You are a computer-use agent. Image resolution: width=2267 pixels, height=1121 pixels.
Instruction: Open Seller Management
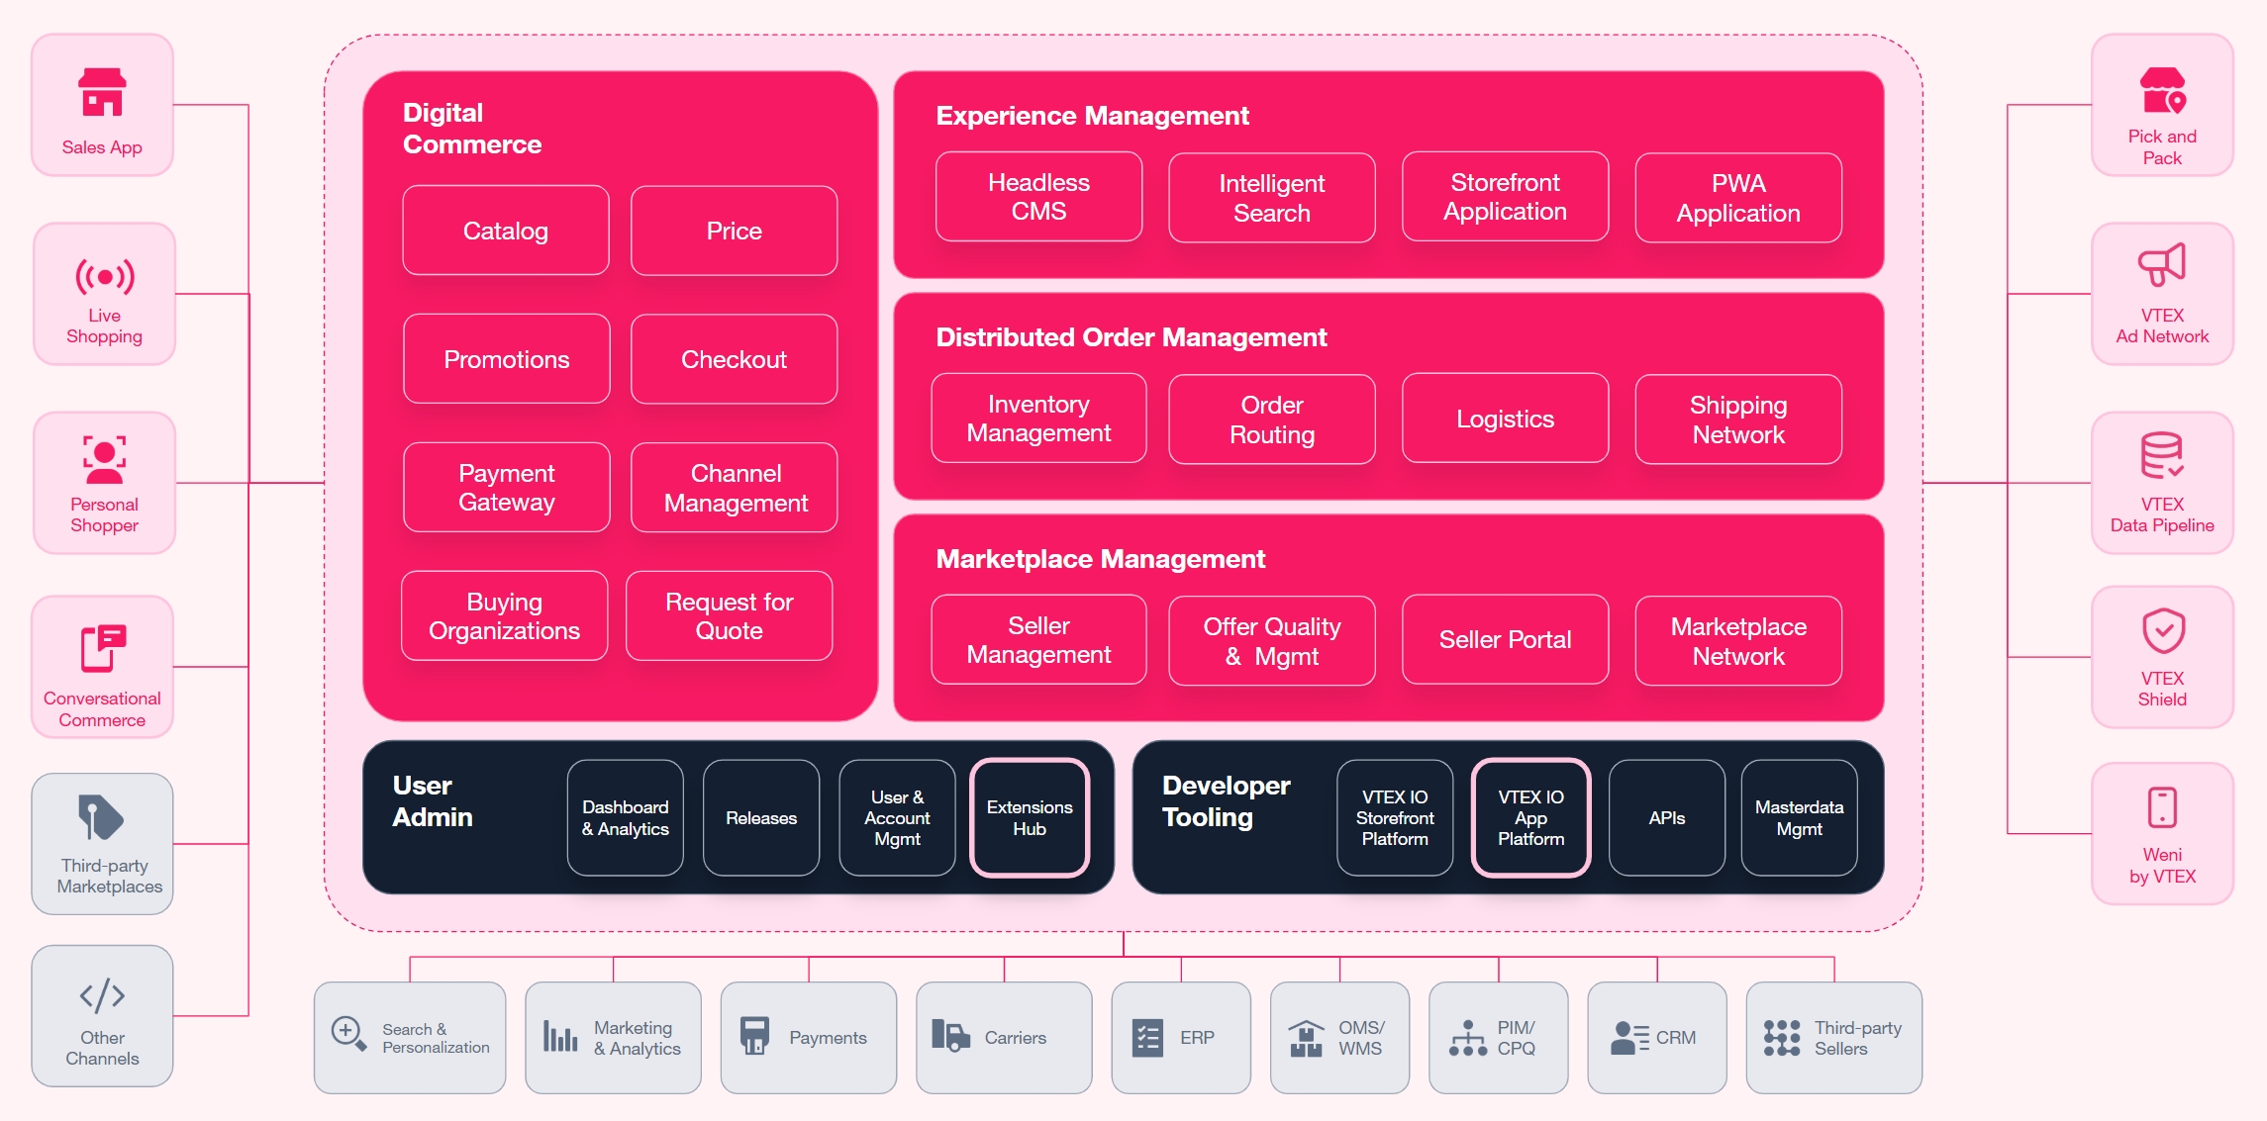[x=1038, y=640]
